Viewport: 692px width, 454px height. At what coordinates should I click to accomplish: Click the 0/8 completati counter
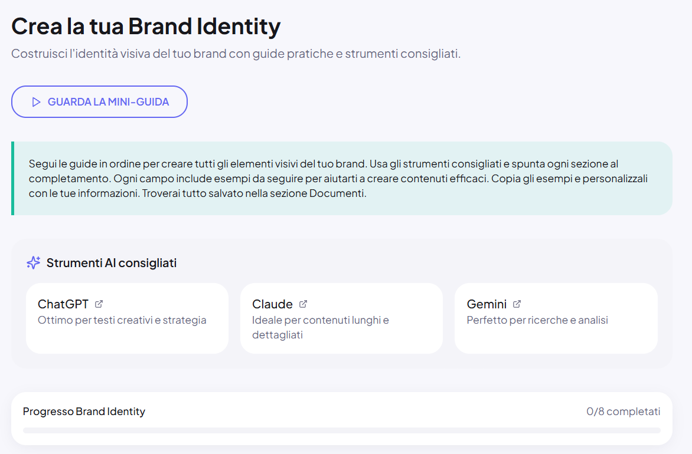coord(623,411)
